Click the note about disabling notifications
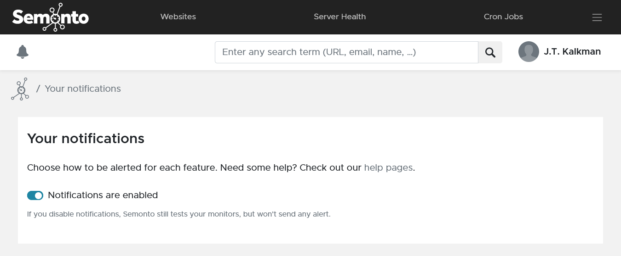 click(x=178, y=214)
